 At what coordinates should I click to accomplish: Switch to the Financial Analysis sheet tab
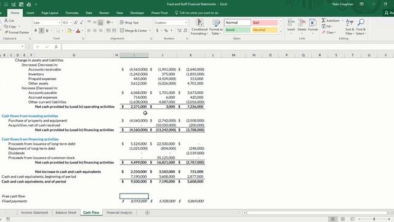[x=119, y=213]
